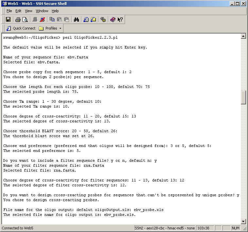Viewport: 248px width, 232px height.
Task: Open a New Terminal Window icon
Action: [x=86, y=19]
